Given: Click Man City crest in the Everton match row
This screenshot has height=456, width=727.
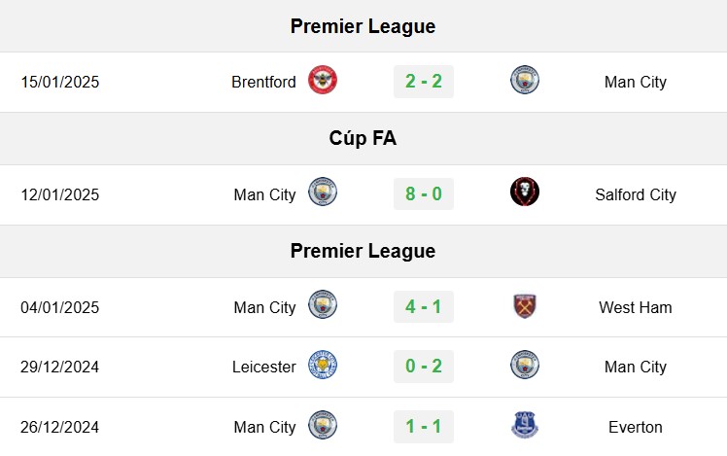Looking at the screenshot, I should (323, 425).
